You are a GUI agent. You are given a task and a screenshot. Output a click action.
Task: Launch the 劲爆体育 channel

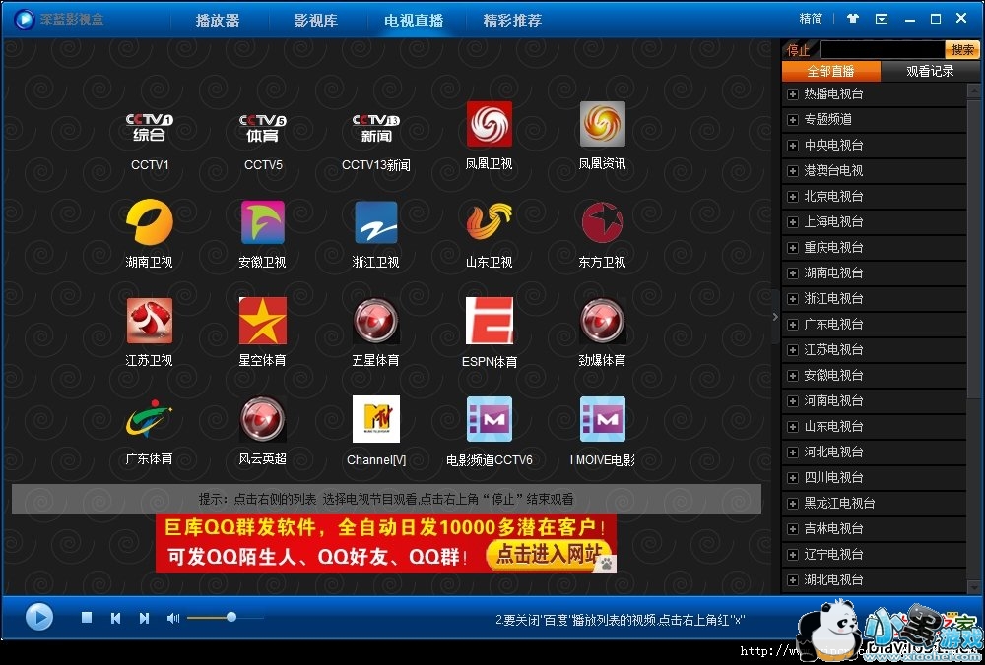(603, 321)
